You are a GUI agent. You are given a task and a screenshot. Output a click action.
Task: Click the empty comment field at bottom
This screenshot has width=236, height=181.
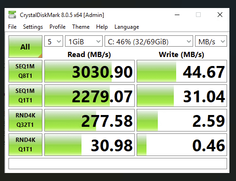(118, 164)
